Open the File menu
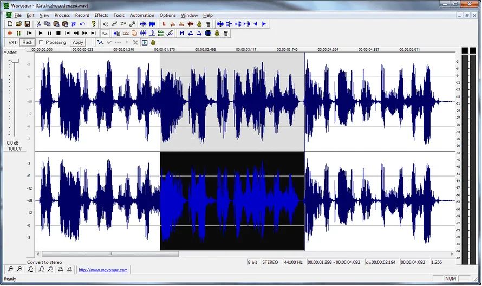482x286 pixels. click(18, 15)
